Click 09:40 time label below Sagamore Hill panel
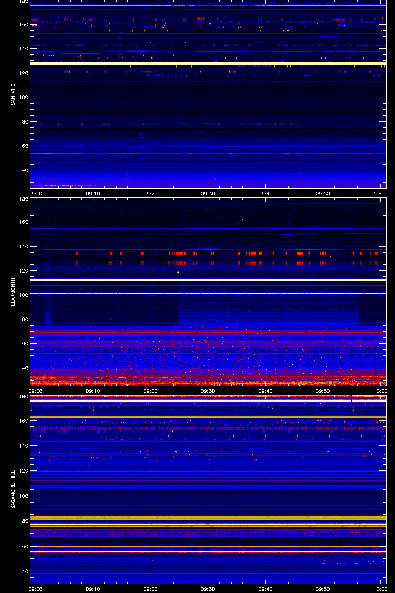Screen dimensions: 395x593 [266, 589]
